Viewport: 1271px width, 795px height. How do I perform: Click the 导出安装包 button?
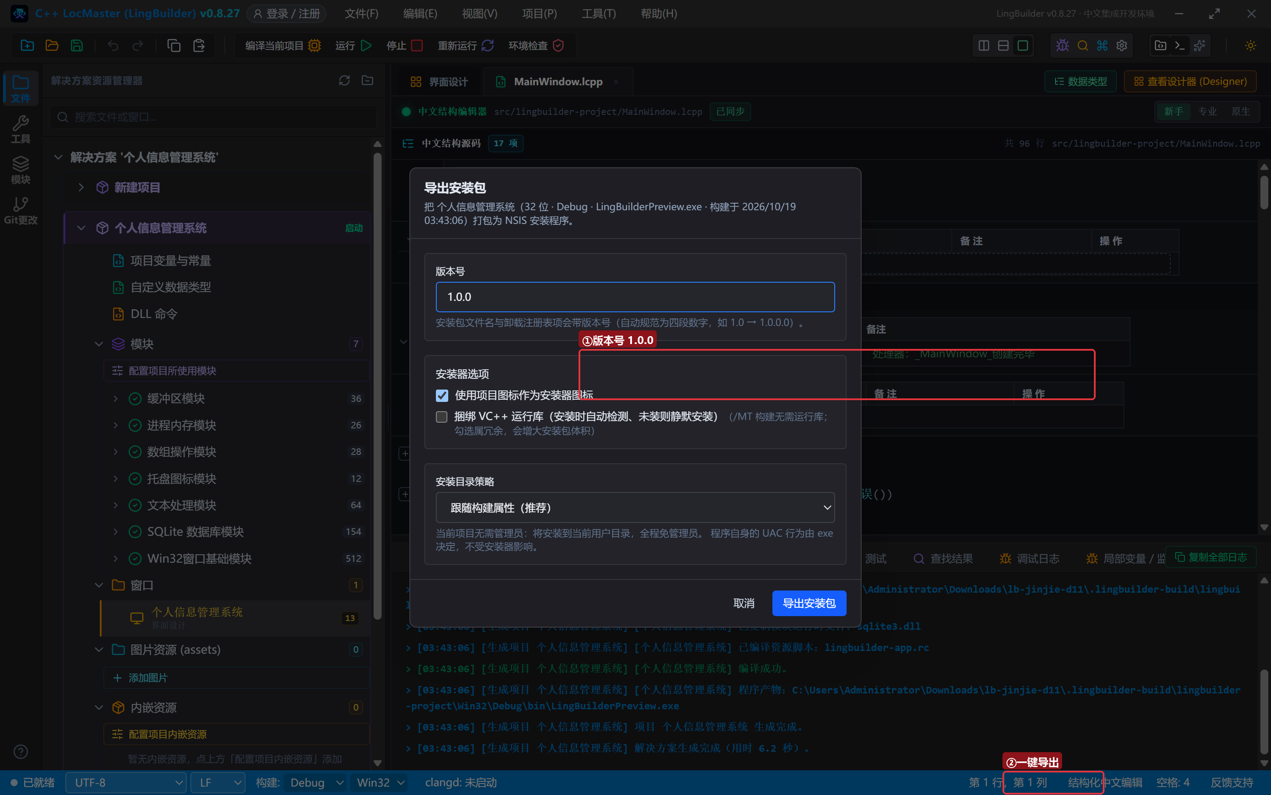click(x=809, y=603)
